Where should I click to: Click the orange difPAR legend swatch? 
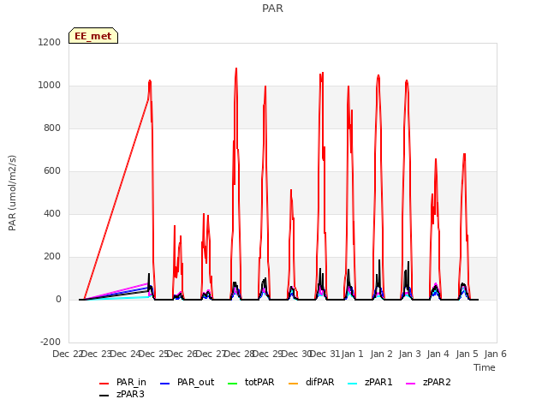coord(293,384)
